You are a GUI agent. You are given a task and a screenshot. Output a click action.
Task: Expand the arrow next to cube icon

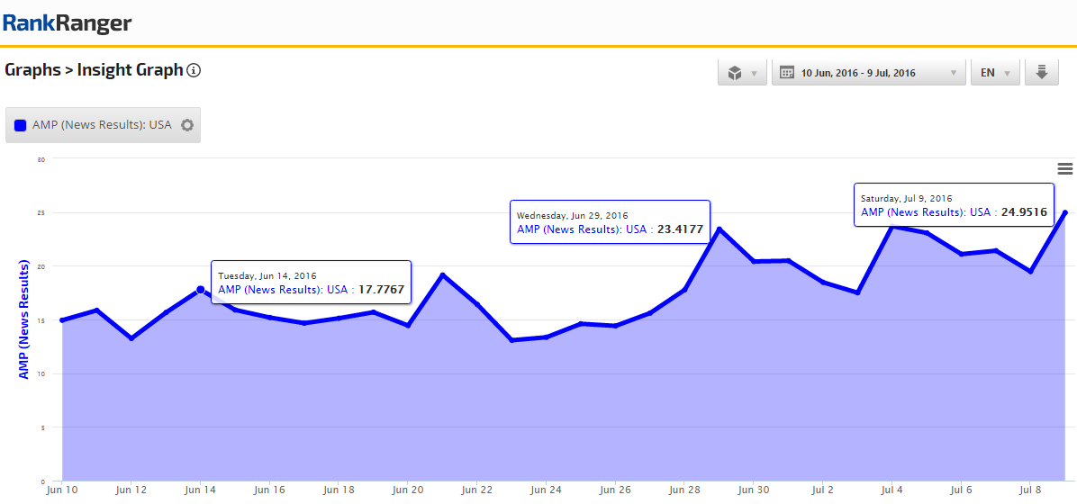[754, 74]
